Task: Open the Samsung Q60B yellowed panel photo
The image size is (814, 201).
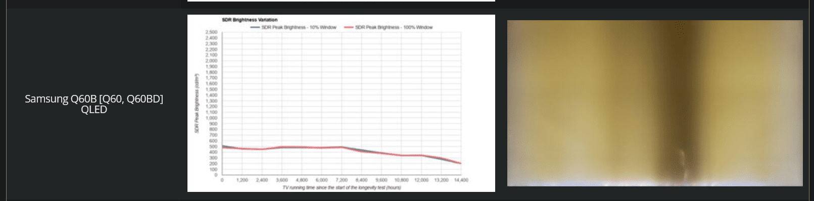Action: click(655, 103)
